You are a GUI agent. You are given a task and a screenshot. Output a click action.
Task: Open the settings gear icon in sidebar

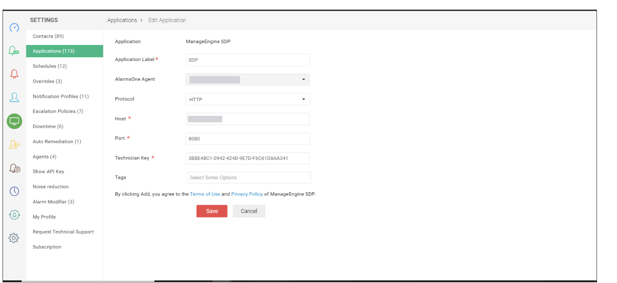coord(14,238)
